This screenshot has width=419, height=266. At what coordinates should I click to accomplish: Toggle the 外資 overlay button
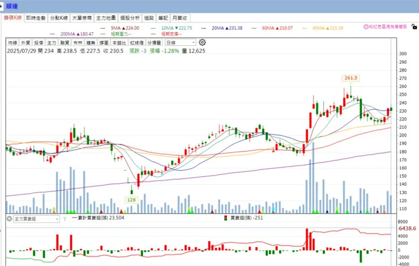[x=25, y=43]
